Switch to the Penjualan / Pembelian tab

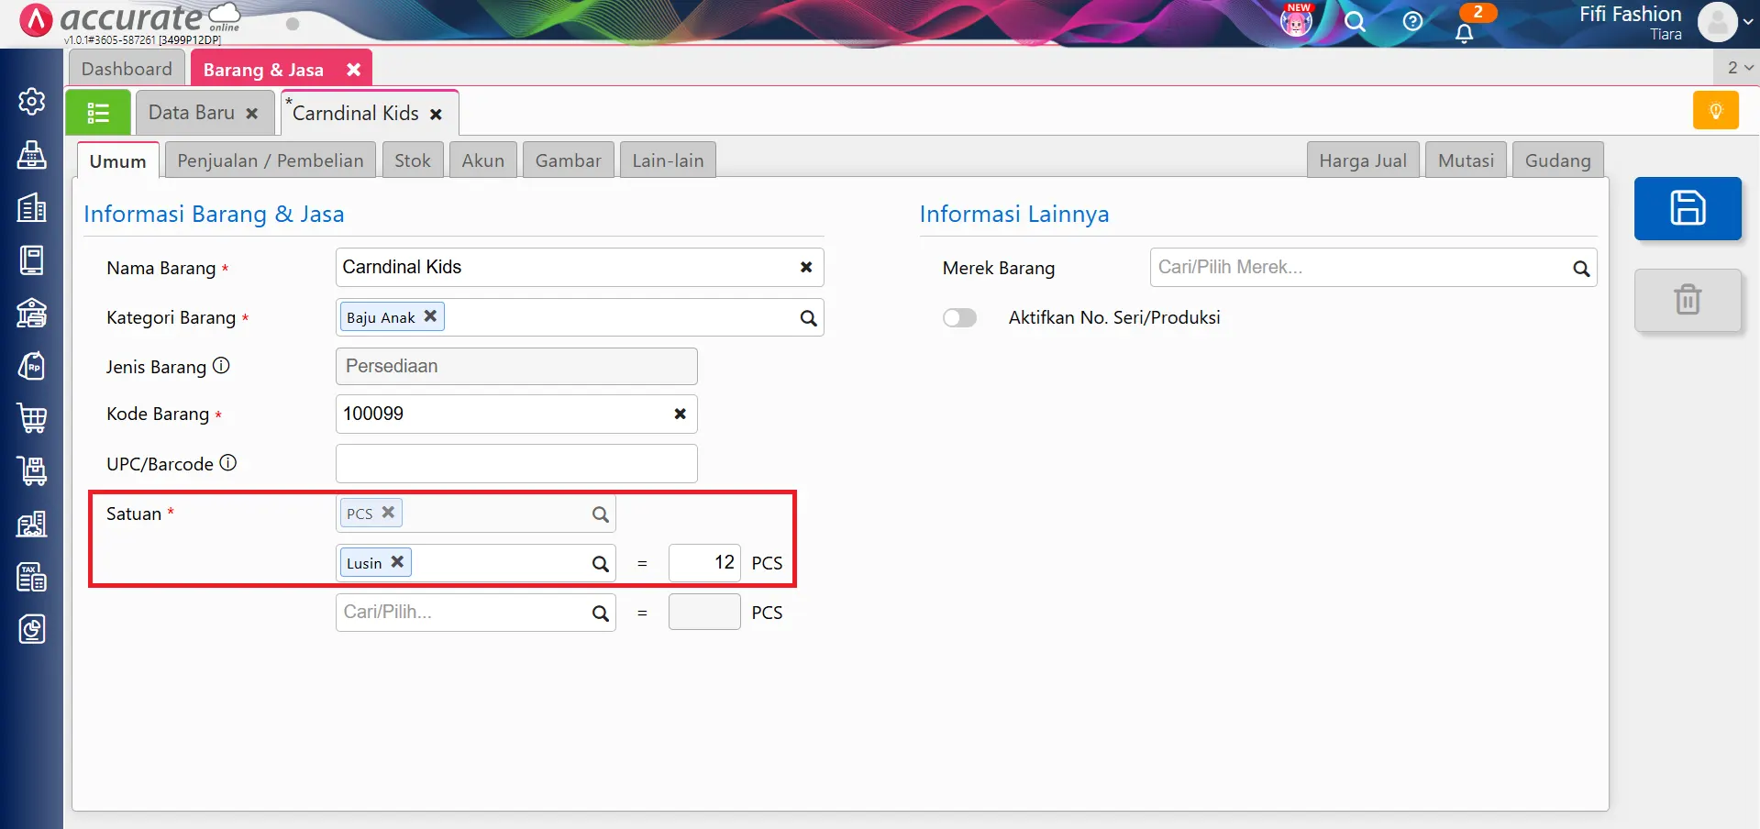(x=270, y=160)
